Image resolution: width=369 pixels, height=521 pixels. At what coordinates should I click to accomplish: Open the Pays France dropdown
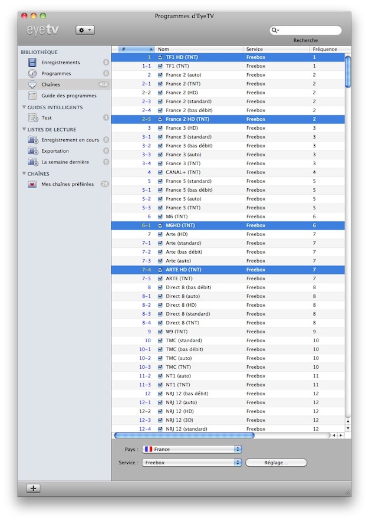[x=192, y=449]
